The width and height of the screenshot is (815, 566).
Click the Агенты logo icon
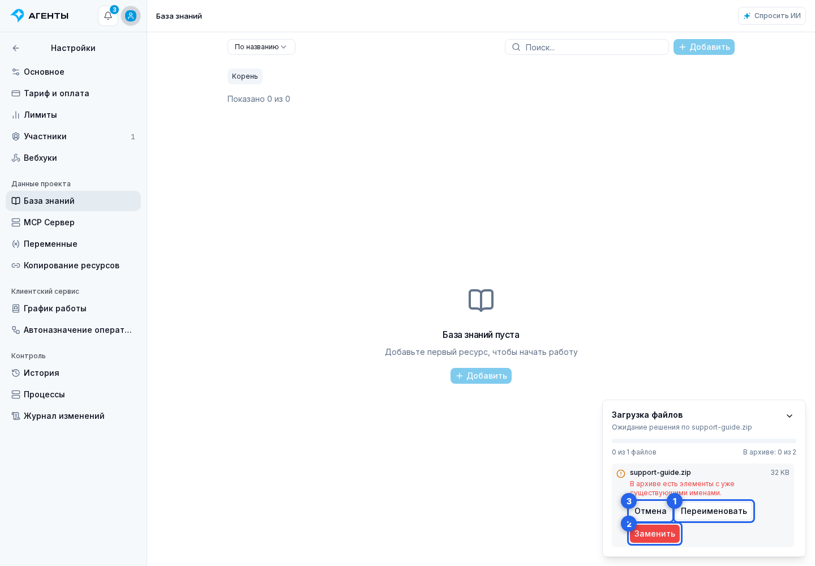point(18,15)
